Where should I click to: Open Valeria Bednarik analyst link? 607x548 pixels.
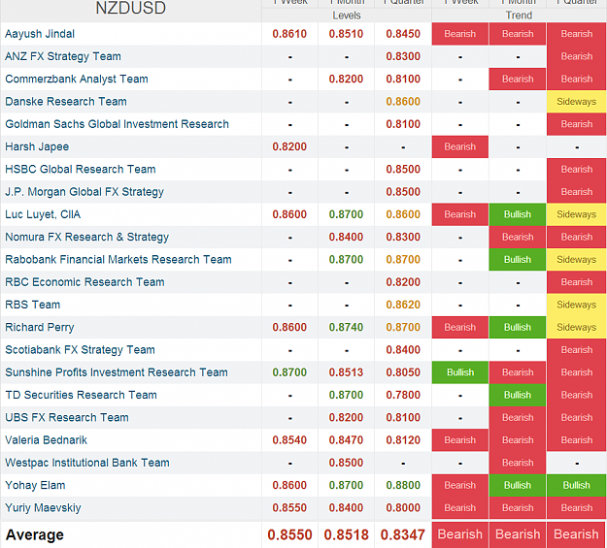[46, 440]
